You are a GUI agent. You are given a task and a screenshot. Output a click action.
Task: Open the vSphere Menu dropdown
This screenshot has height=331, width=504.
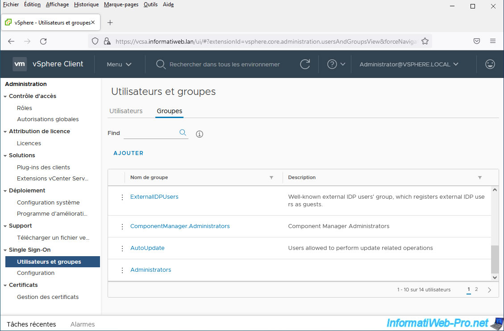(119, 64)
